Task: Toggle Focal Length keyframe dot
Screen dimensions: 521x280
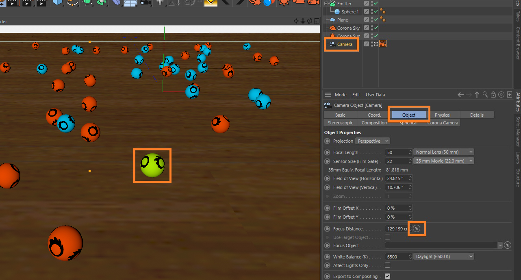Action: [x=327, y=152]
